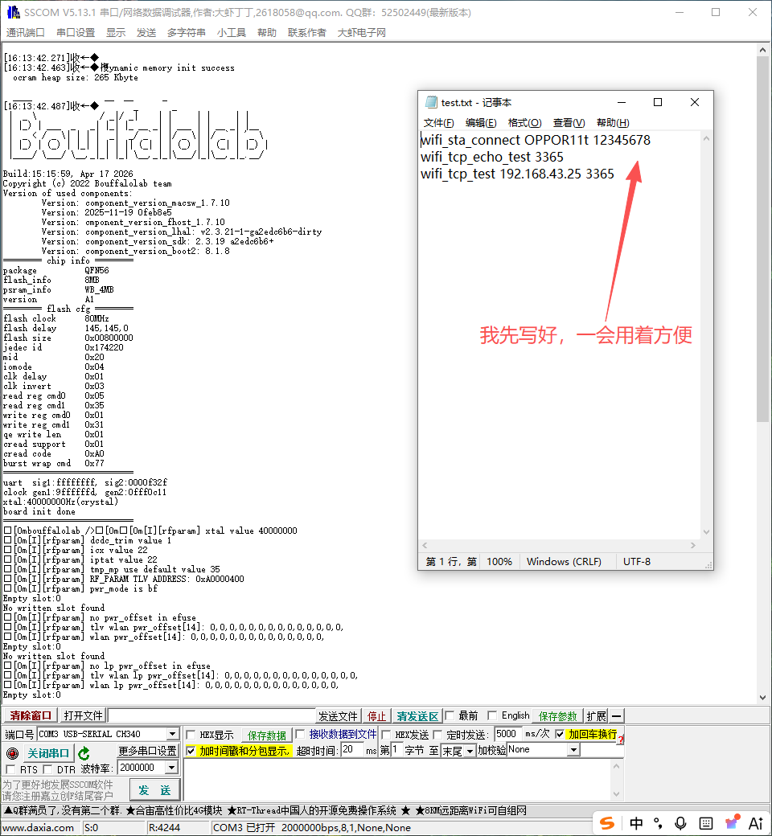Viewport: 772px width, 836px height.
Task: Click the 清除窗口 clear window button
Action: pos(31,715)
